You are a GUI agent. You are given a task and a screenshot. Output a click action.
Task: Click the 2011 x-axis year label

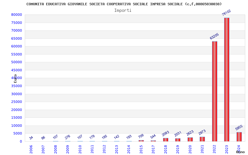pyautogui.click(x=92, y=149)
